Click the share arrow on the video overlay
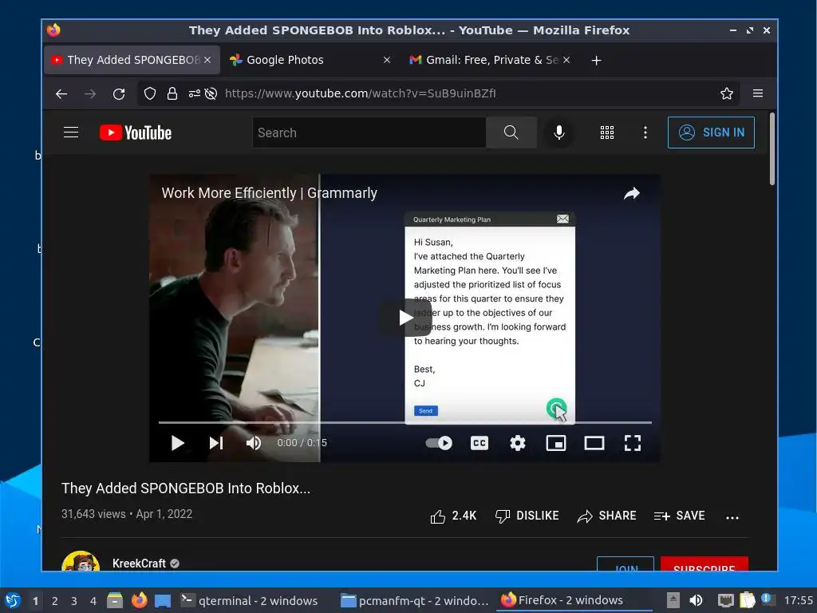 [x=632, y=194]
